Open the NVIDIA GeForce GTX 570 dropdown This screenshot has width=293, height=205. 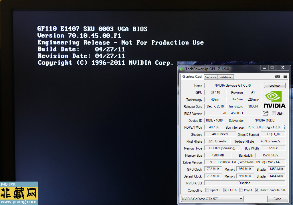pyautogui.click(x=212, y=199)
